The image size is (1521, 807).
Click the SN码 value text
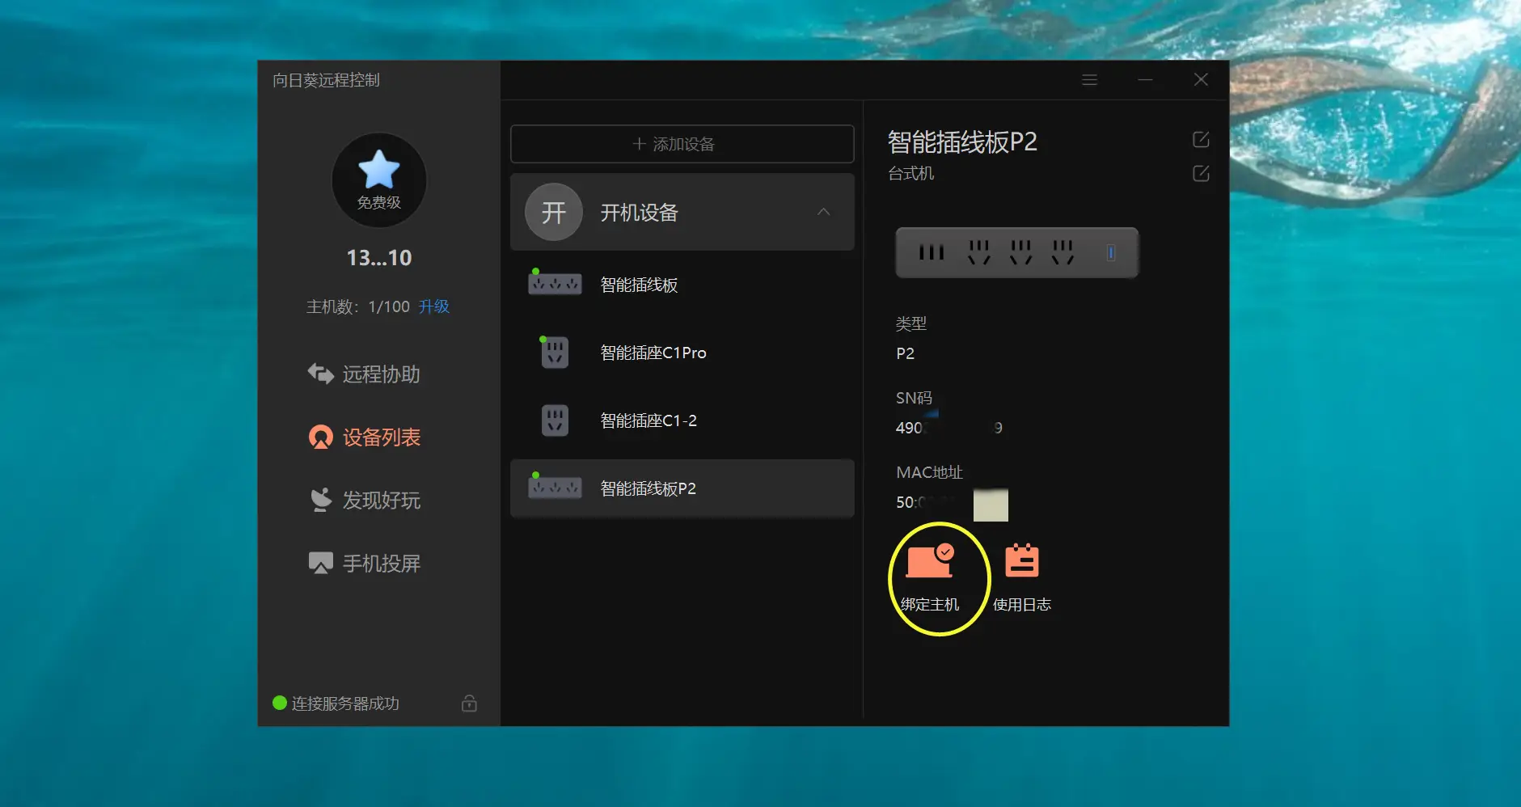tap(949, 428)
